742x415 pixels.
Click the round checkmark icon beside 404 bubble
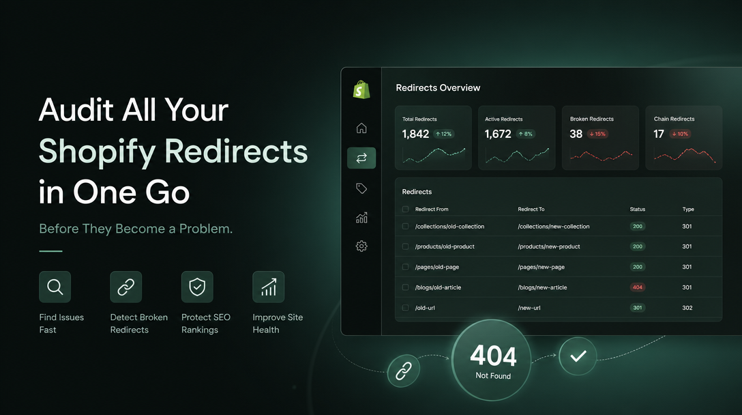point(578,356)
